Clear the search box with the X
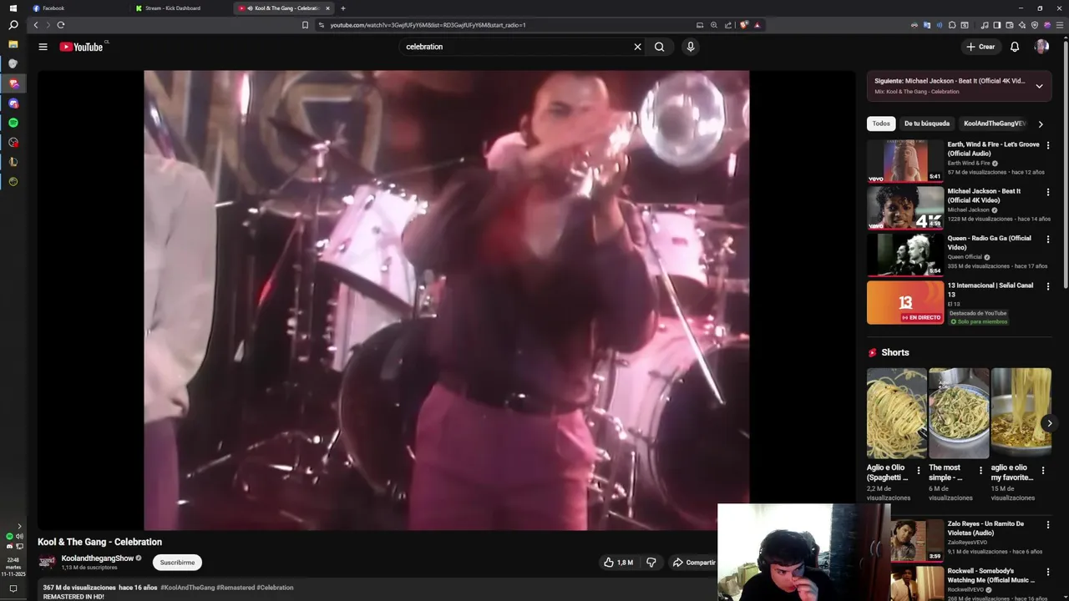Viewport: 1069px width, 601px height. point(637,47)
